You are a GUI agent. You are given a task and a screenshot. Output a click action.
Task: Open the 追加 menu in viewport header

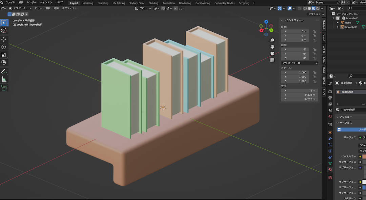(x=56, y=8)
